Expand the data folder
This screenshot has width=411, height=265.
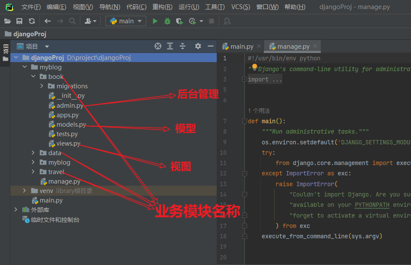(33, 153)
